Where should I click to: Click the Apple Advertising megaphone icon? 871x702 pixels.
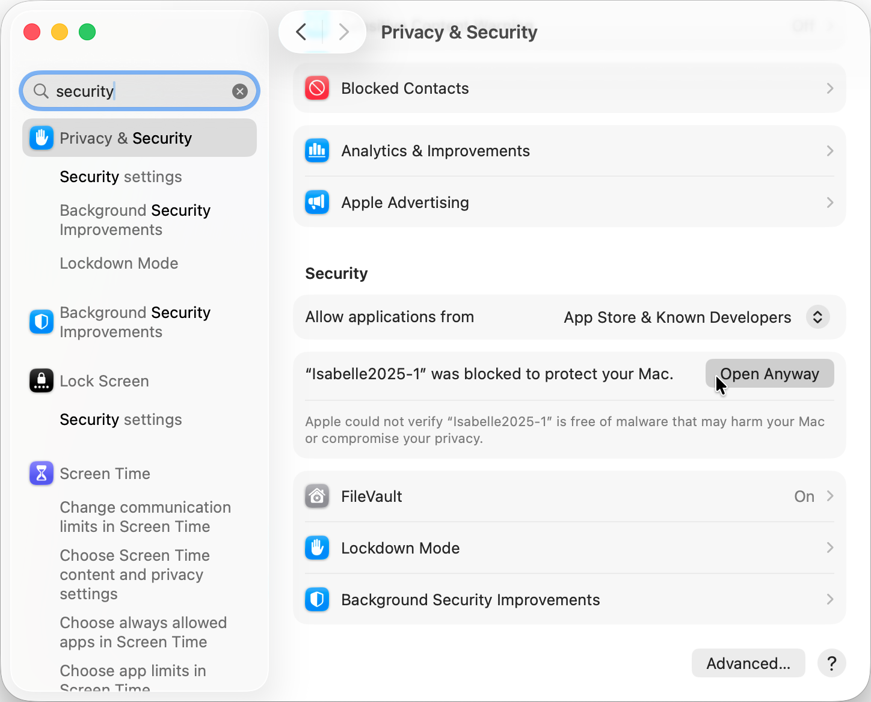point(317,203)
